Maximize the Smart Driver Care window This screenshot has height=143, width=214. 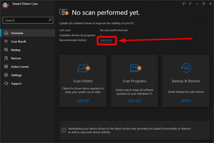tap(204, 3)
